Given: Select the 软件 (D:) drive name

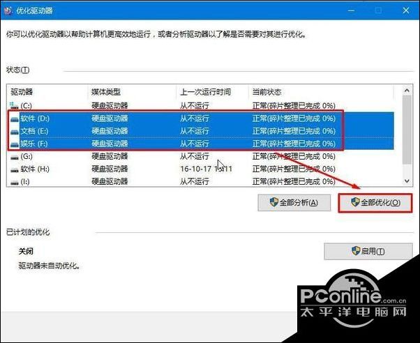Looking at the screenshot, I should 35,119.
